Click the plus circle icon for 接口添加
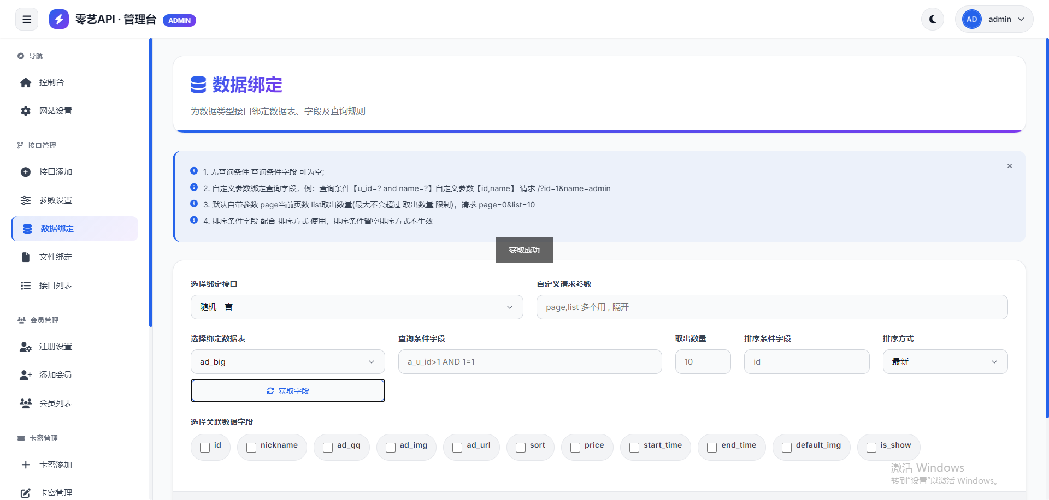This screenshot has width=1049, height=500. click(26, 172)
